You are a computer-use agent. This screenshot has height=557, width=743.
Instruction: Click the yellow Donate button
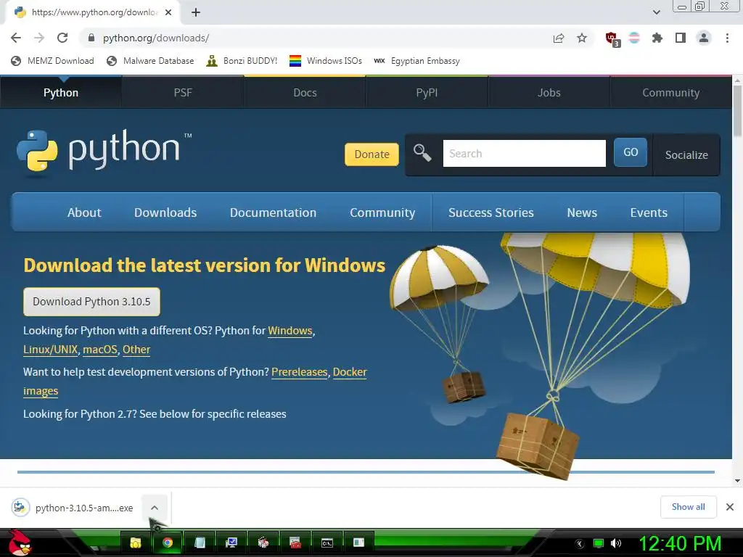371,154
